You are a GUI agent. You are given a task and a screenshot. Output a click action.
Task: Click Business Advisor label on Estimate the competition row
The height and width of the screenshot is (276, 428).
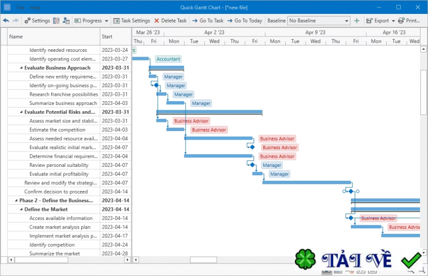209,130
